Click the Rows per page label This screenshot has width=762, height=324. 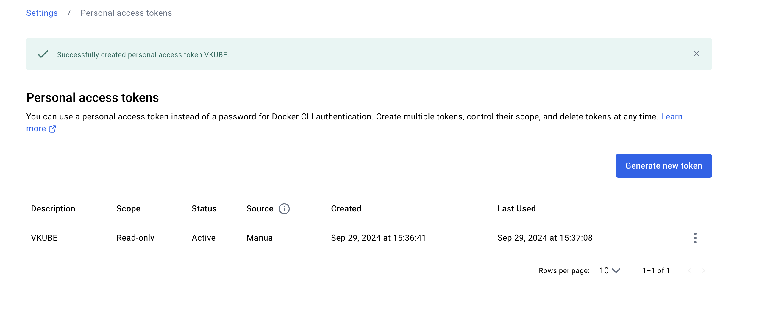[x=564, y=271]
